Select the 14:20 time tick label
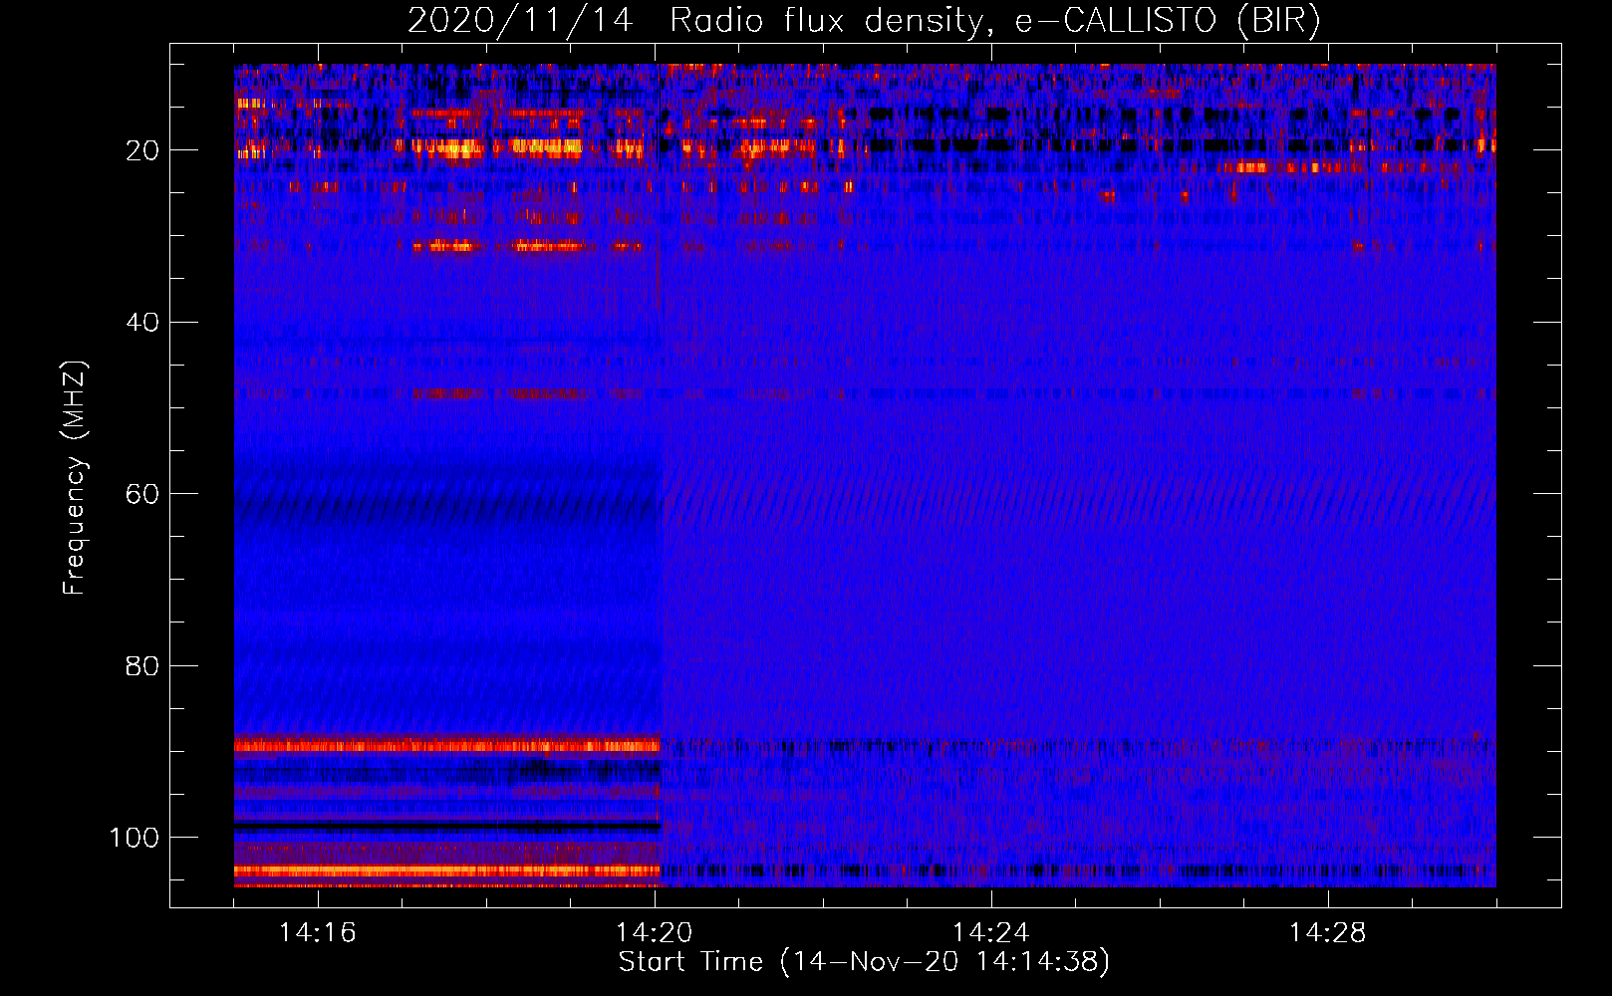1612x996 pixels. tap(655, 932)
